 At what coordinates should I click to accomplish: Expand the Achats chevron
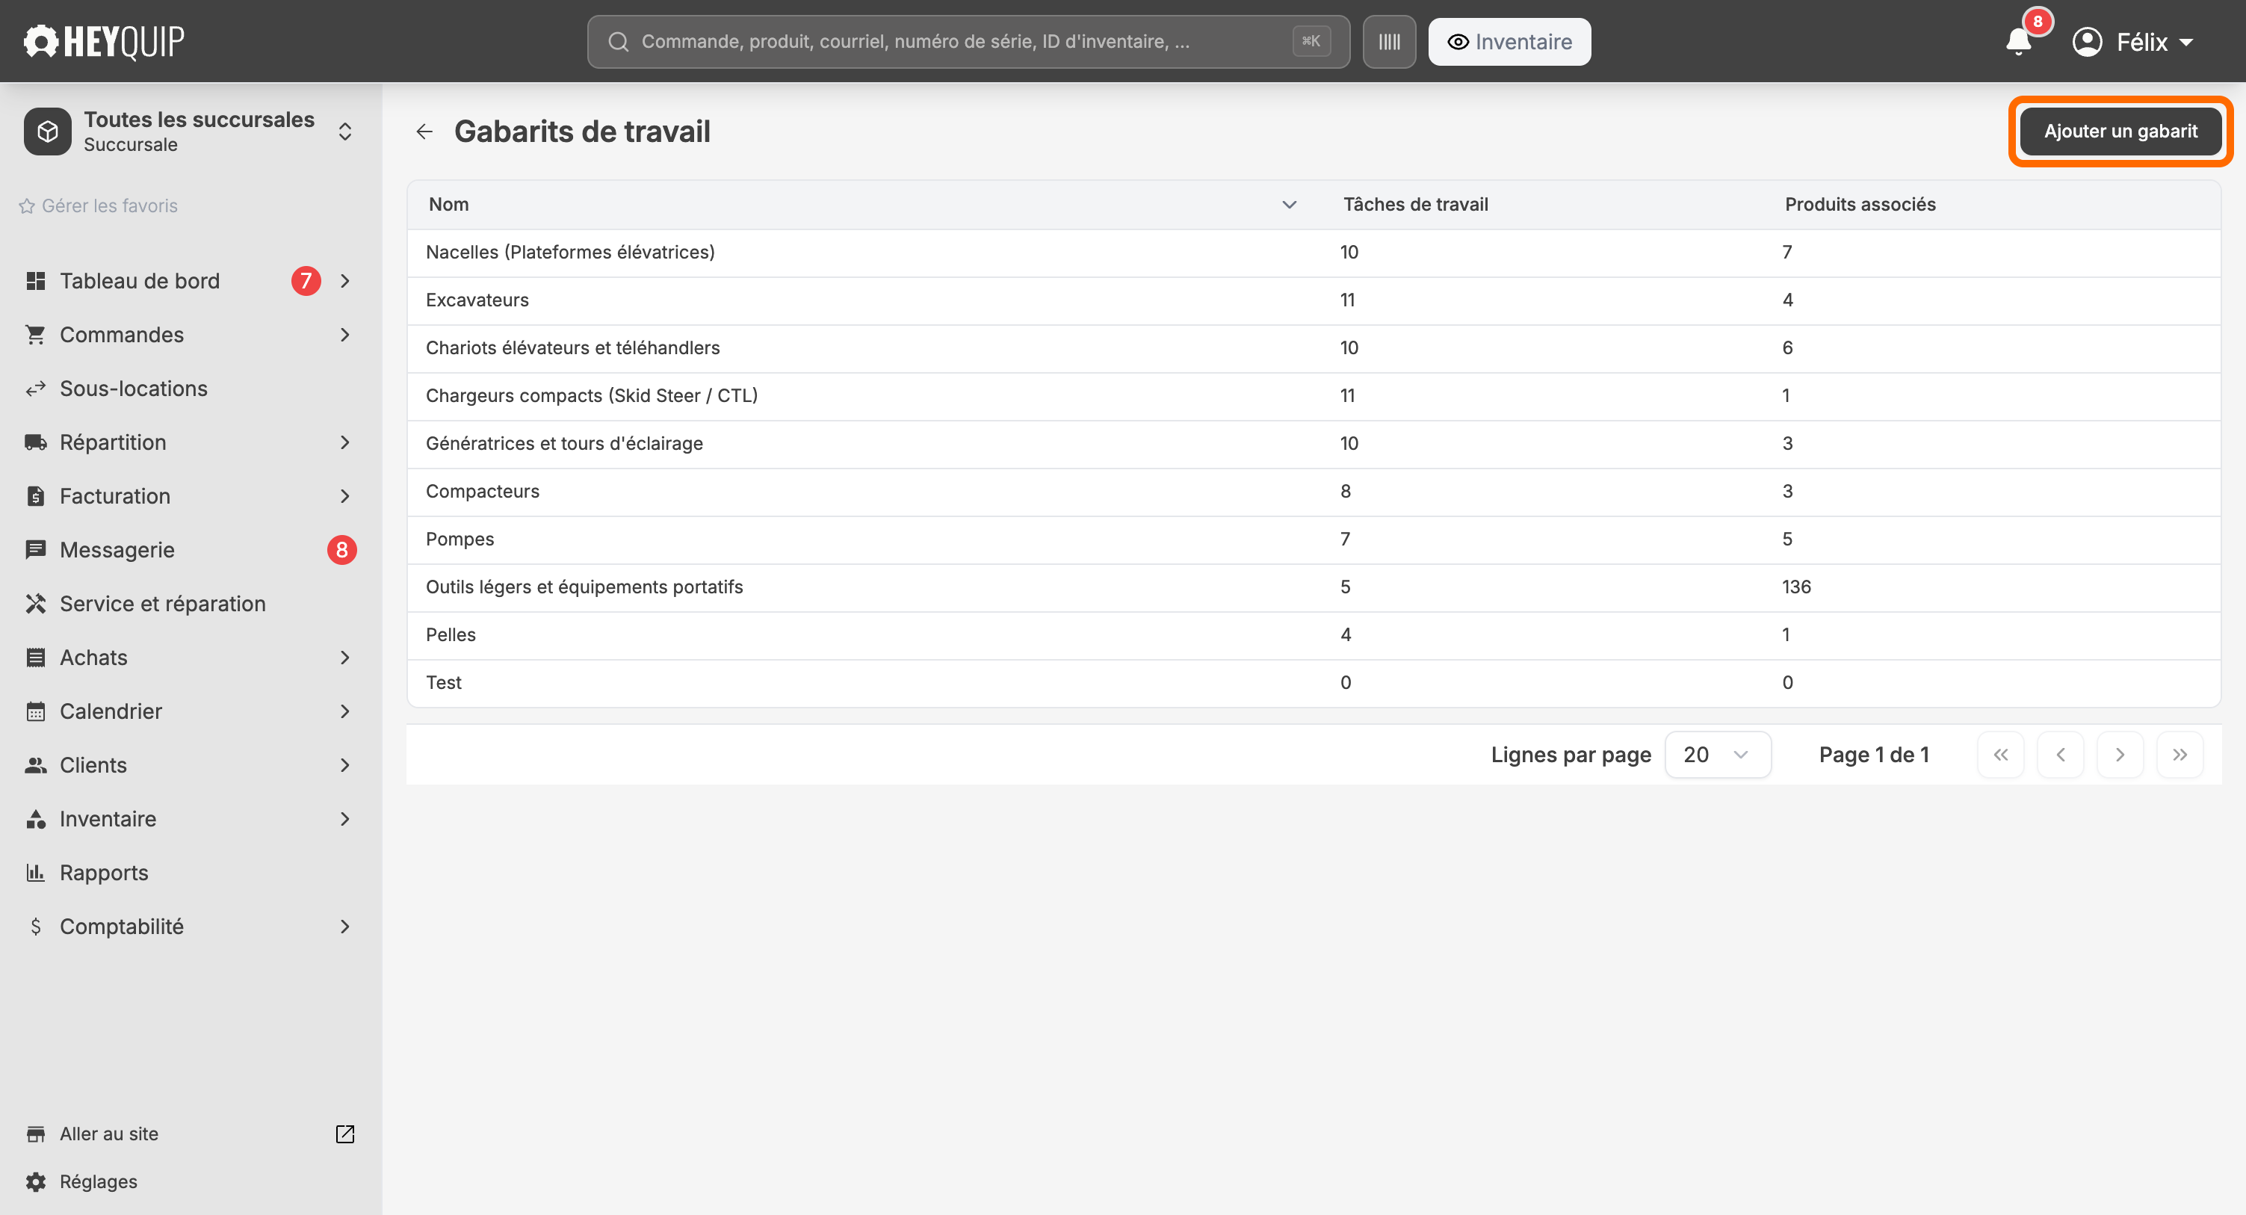click(x=345, y=658)
